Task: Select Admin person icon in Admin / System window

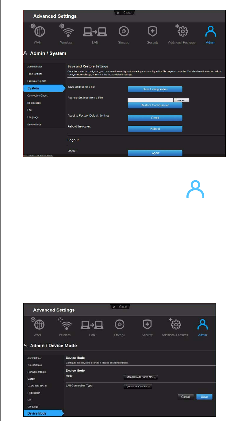Action: click(x=210, y=31)
